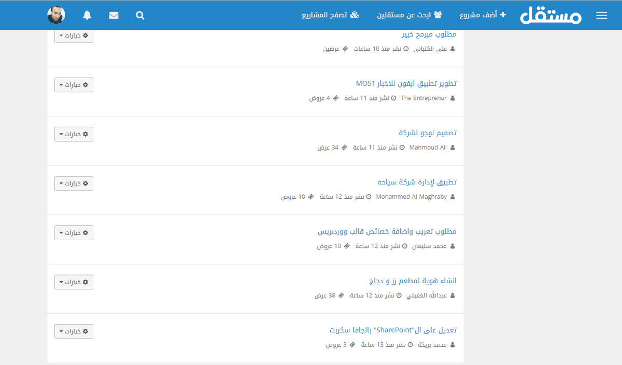
Task: Click the user icon beside Mohammed Al Maghraby
Action: click(x=453, y=197)
